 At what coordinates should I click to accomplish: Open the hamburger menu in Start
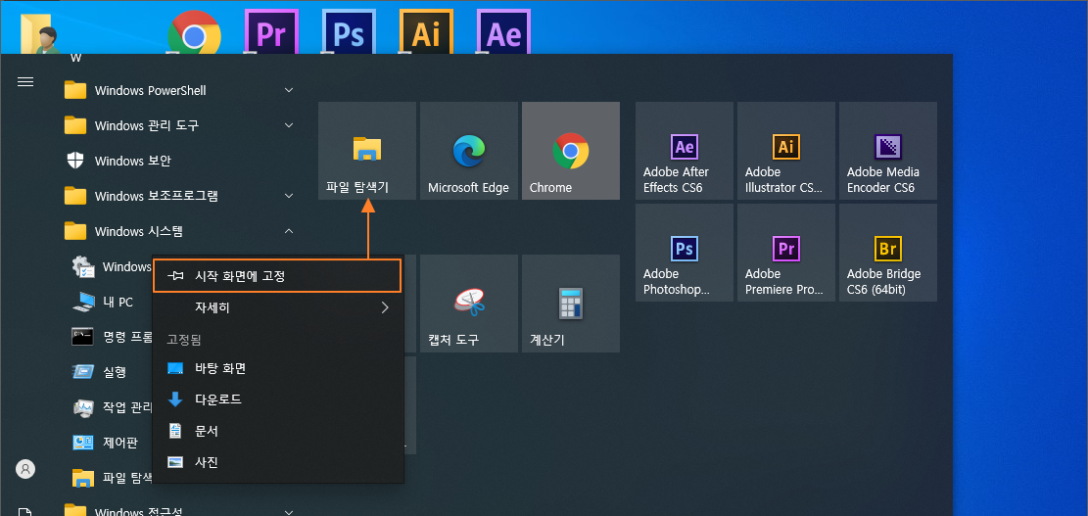tap(25, 82)
